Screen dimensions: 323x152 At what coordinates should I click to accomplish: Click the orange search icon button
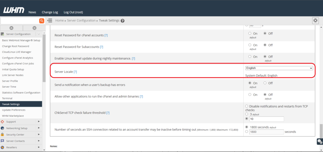click(x=42, y=21)
